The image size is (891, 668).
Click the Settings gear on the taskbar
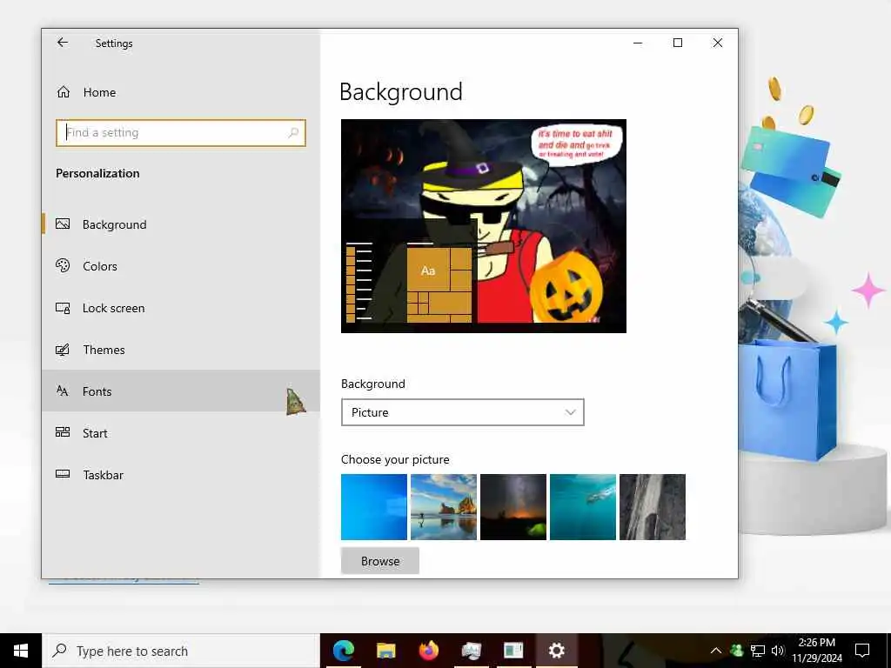click(x=556, y=651)
